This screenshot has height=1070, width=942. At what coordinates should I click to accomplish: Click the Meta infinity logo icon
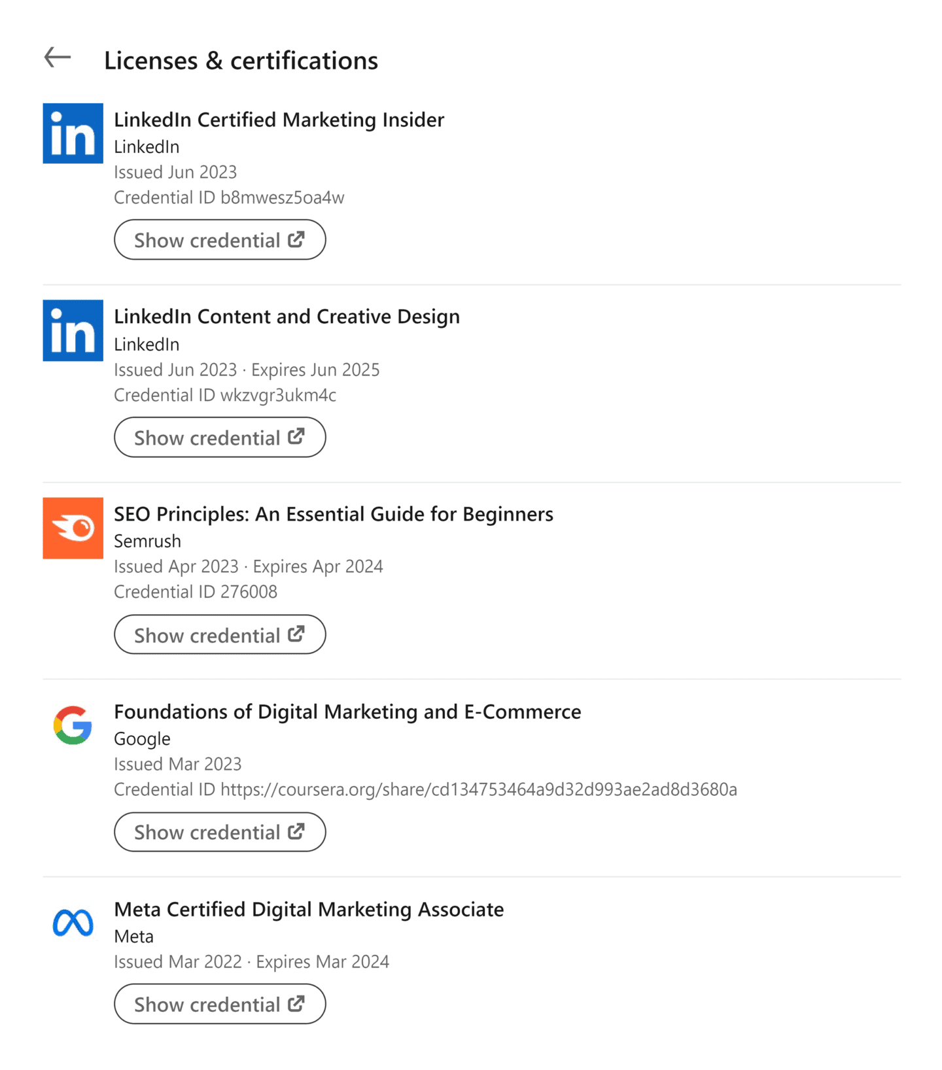tap(72, 923)
